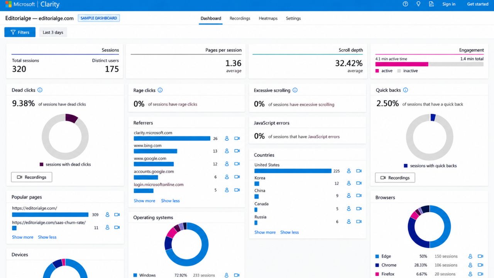This screenshot has height=278, width=494.
Task: View users for www.bing.com referrer
Action: pyautogui.click(x=227, y=151)
